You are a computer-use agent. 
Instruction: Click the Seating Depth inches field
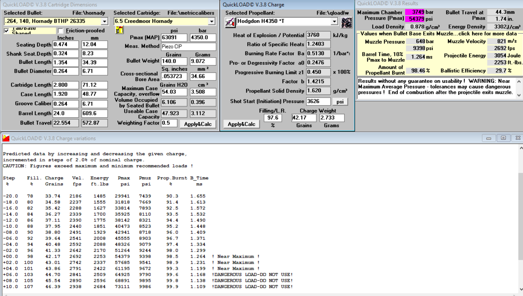(66, 45)
